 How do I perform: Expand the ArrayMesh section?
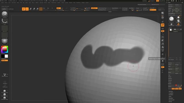pos(171,93)
